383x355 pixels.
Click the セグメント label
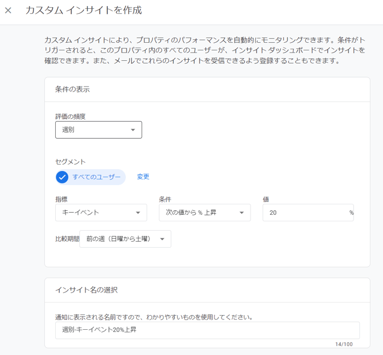71,162
